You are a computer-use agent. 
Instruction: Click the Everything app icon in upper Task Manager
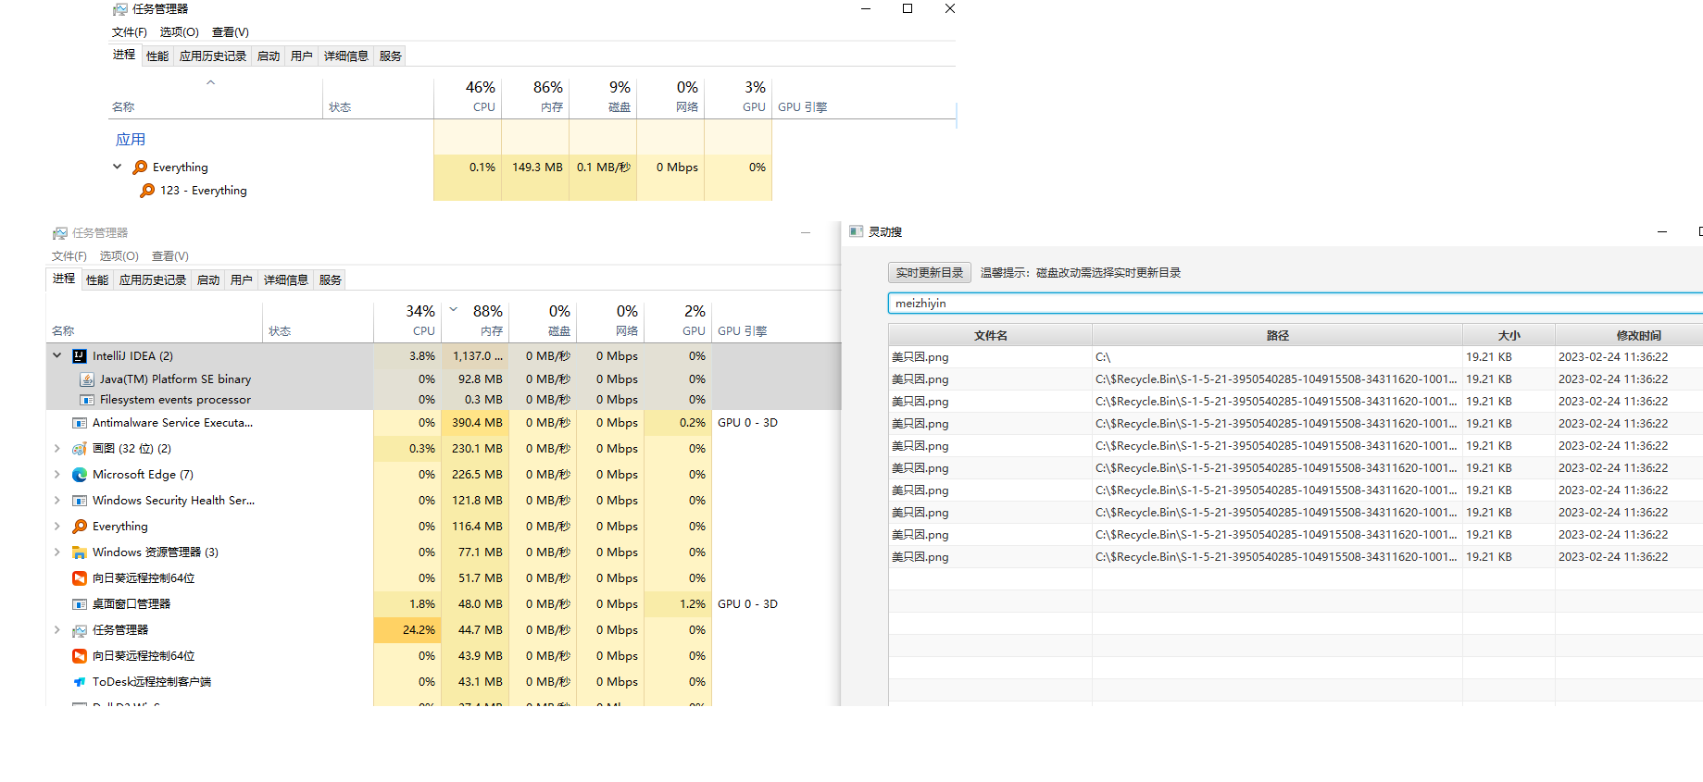[140, 168]
